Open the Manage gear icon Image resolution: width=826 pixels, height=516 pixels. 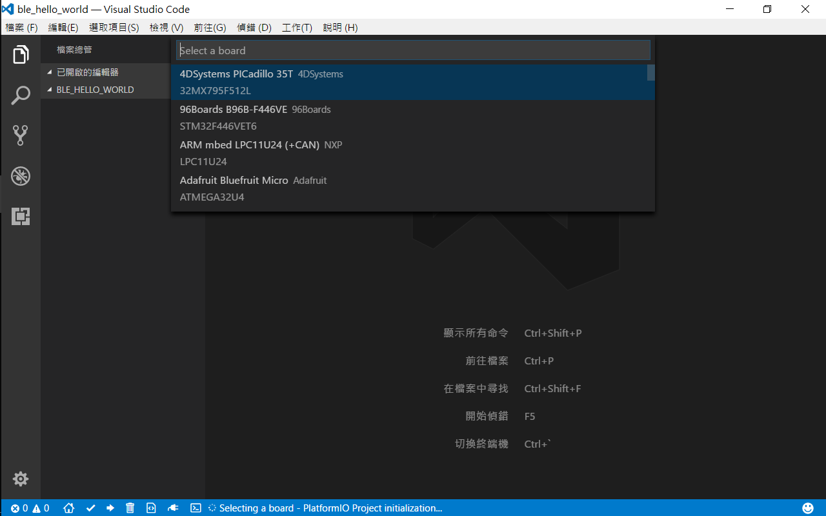pos(21,479)
